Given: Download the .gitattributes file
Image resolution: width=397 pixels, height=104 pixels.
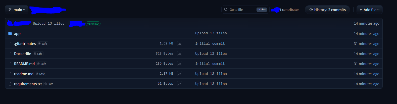Looking at the screenshot, I should (x=180, y=43).
